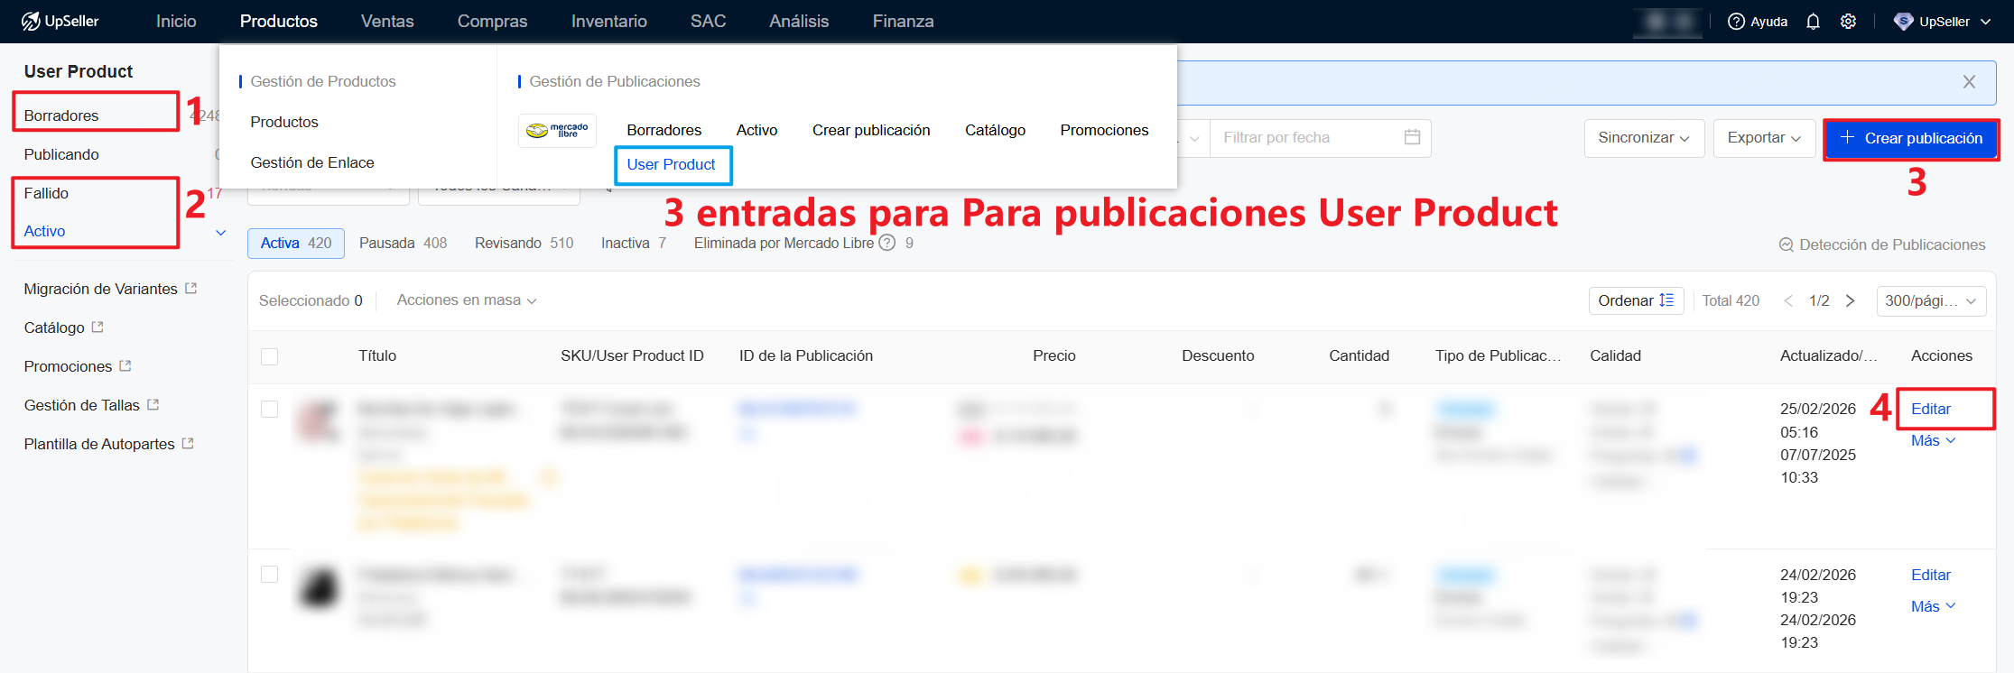Open the Inventario menu
This screenshot has height=673, width=2014.
pos(608,21)
